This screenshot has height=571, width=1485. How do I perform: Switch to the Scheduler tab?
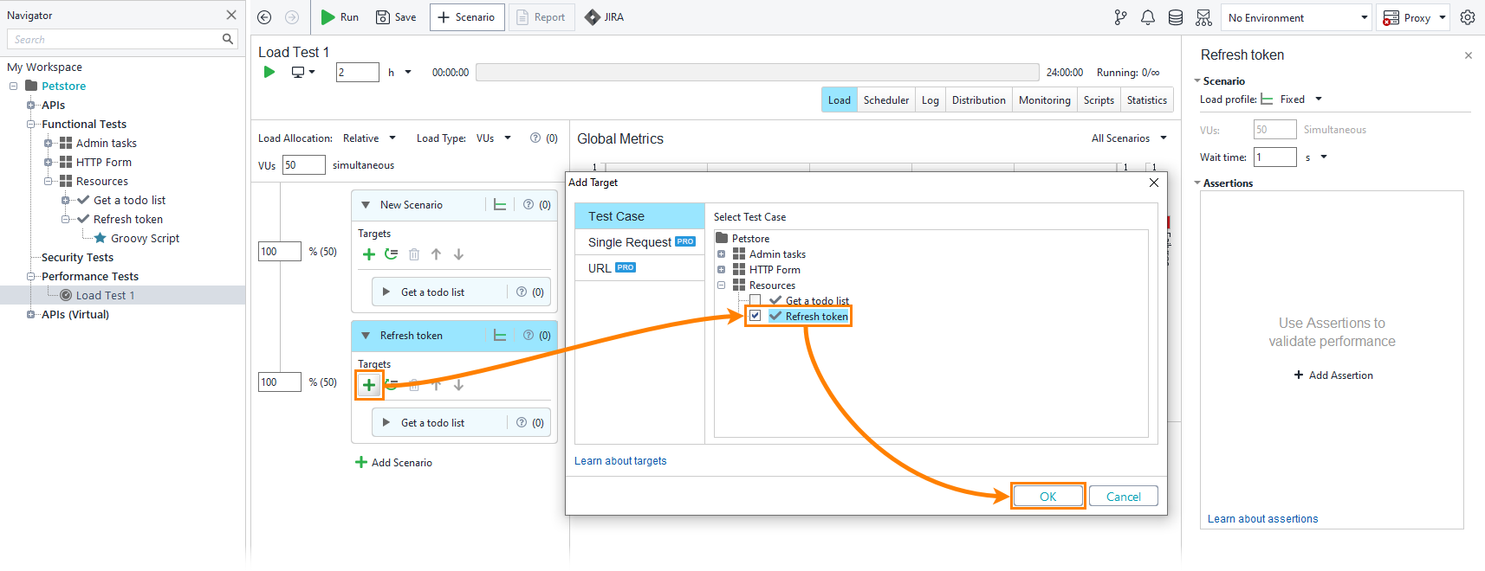point(885,100)
